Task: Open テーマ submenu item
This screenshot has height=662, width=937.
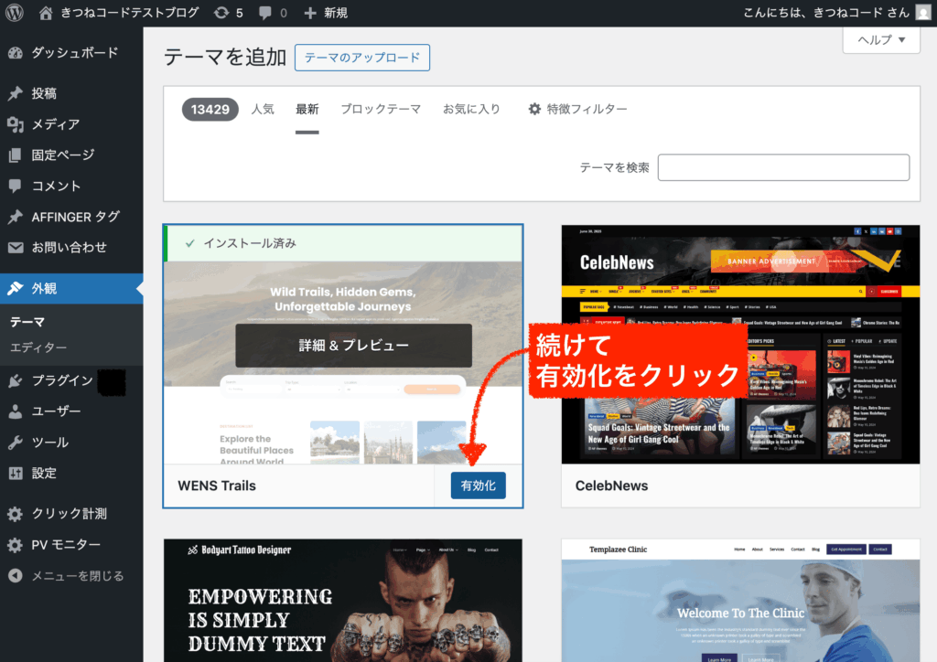Action: point(27,322)
